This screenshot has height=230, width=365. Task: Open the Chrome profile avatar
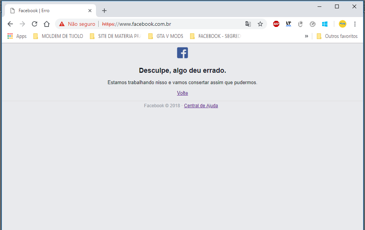(342, 24)
